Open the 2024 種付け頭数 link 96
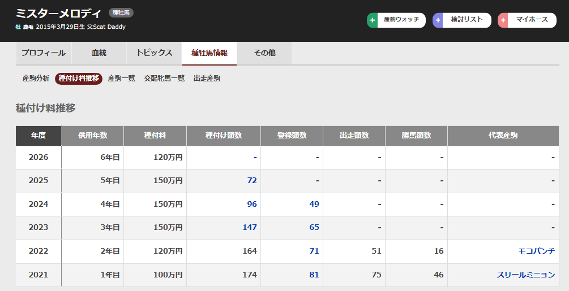 (x=252, y=204)
